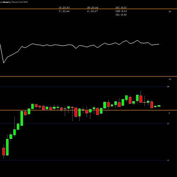
Task: Click the 'L: 25.27' low value
Action: coord(92,11)
